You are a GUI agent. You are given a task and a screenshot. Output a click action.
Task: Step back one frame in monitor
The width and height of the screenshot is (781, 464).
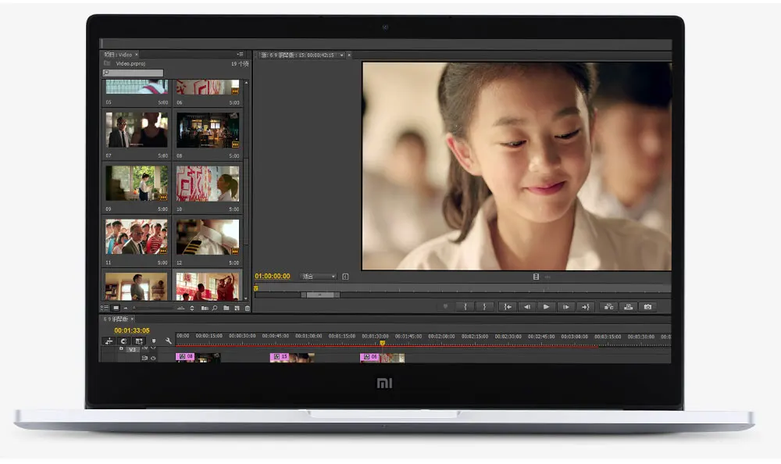tap(526, 307)
